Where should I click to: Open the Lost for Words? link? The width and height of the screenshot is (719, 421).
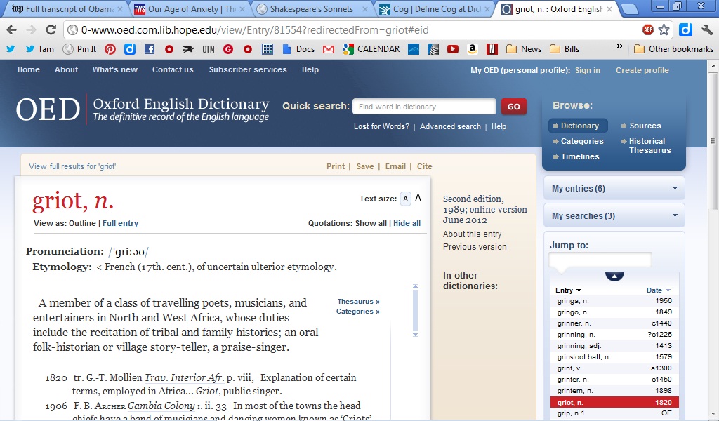coord(381,126)
